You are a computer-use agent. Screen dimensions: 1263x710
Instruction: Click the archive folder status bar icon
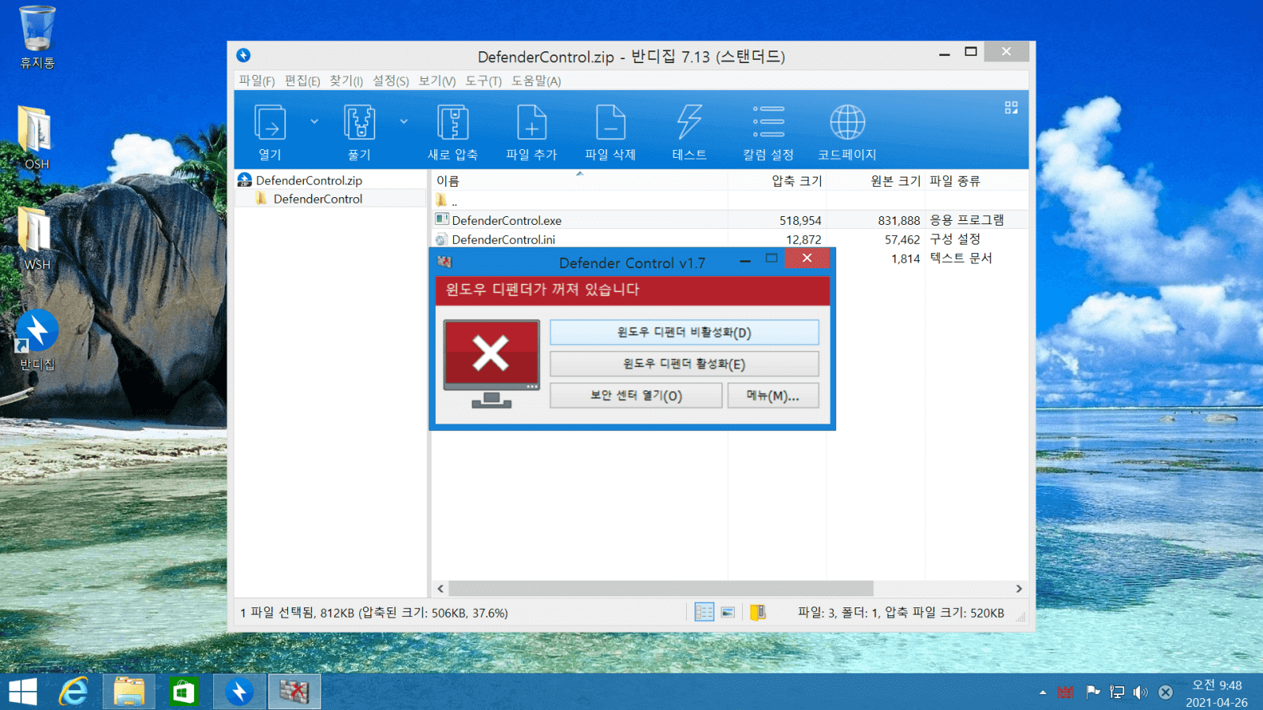(x=758, y=612)
